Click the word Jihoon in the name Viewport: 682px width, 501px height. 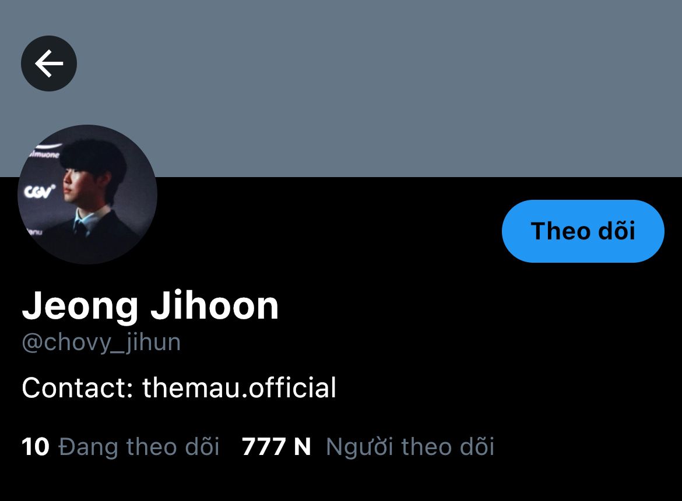tap(215, 306)
